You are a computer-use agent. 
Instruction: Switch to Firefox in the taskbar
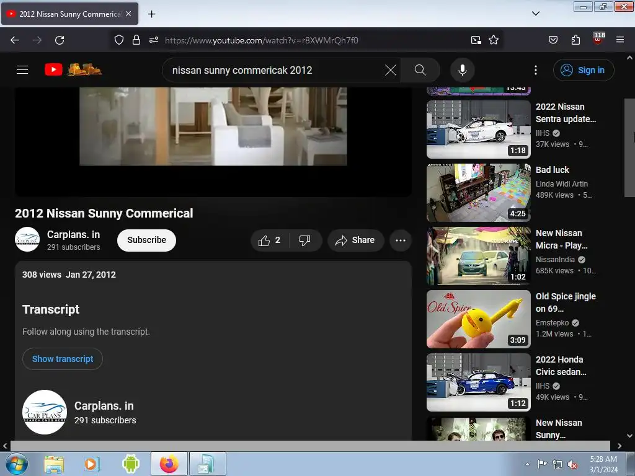click(169, 464)
